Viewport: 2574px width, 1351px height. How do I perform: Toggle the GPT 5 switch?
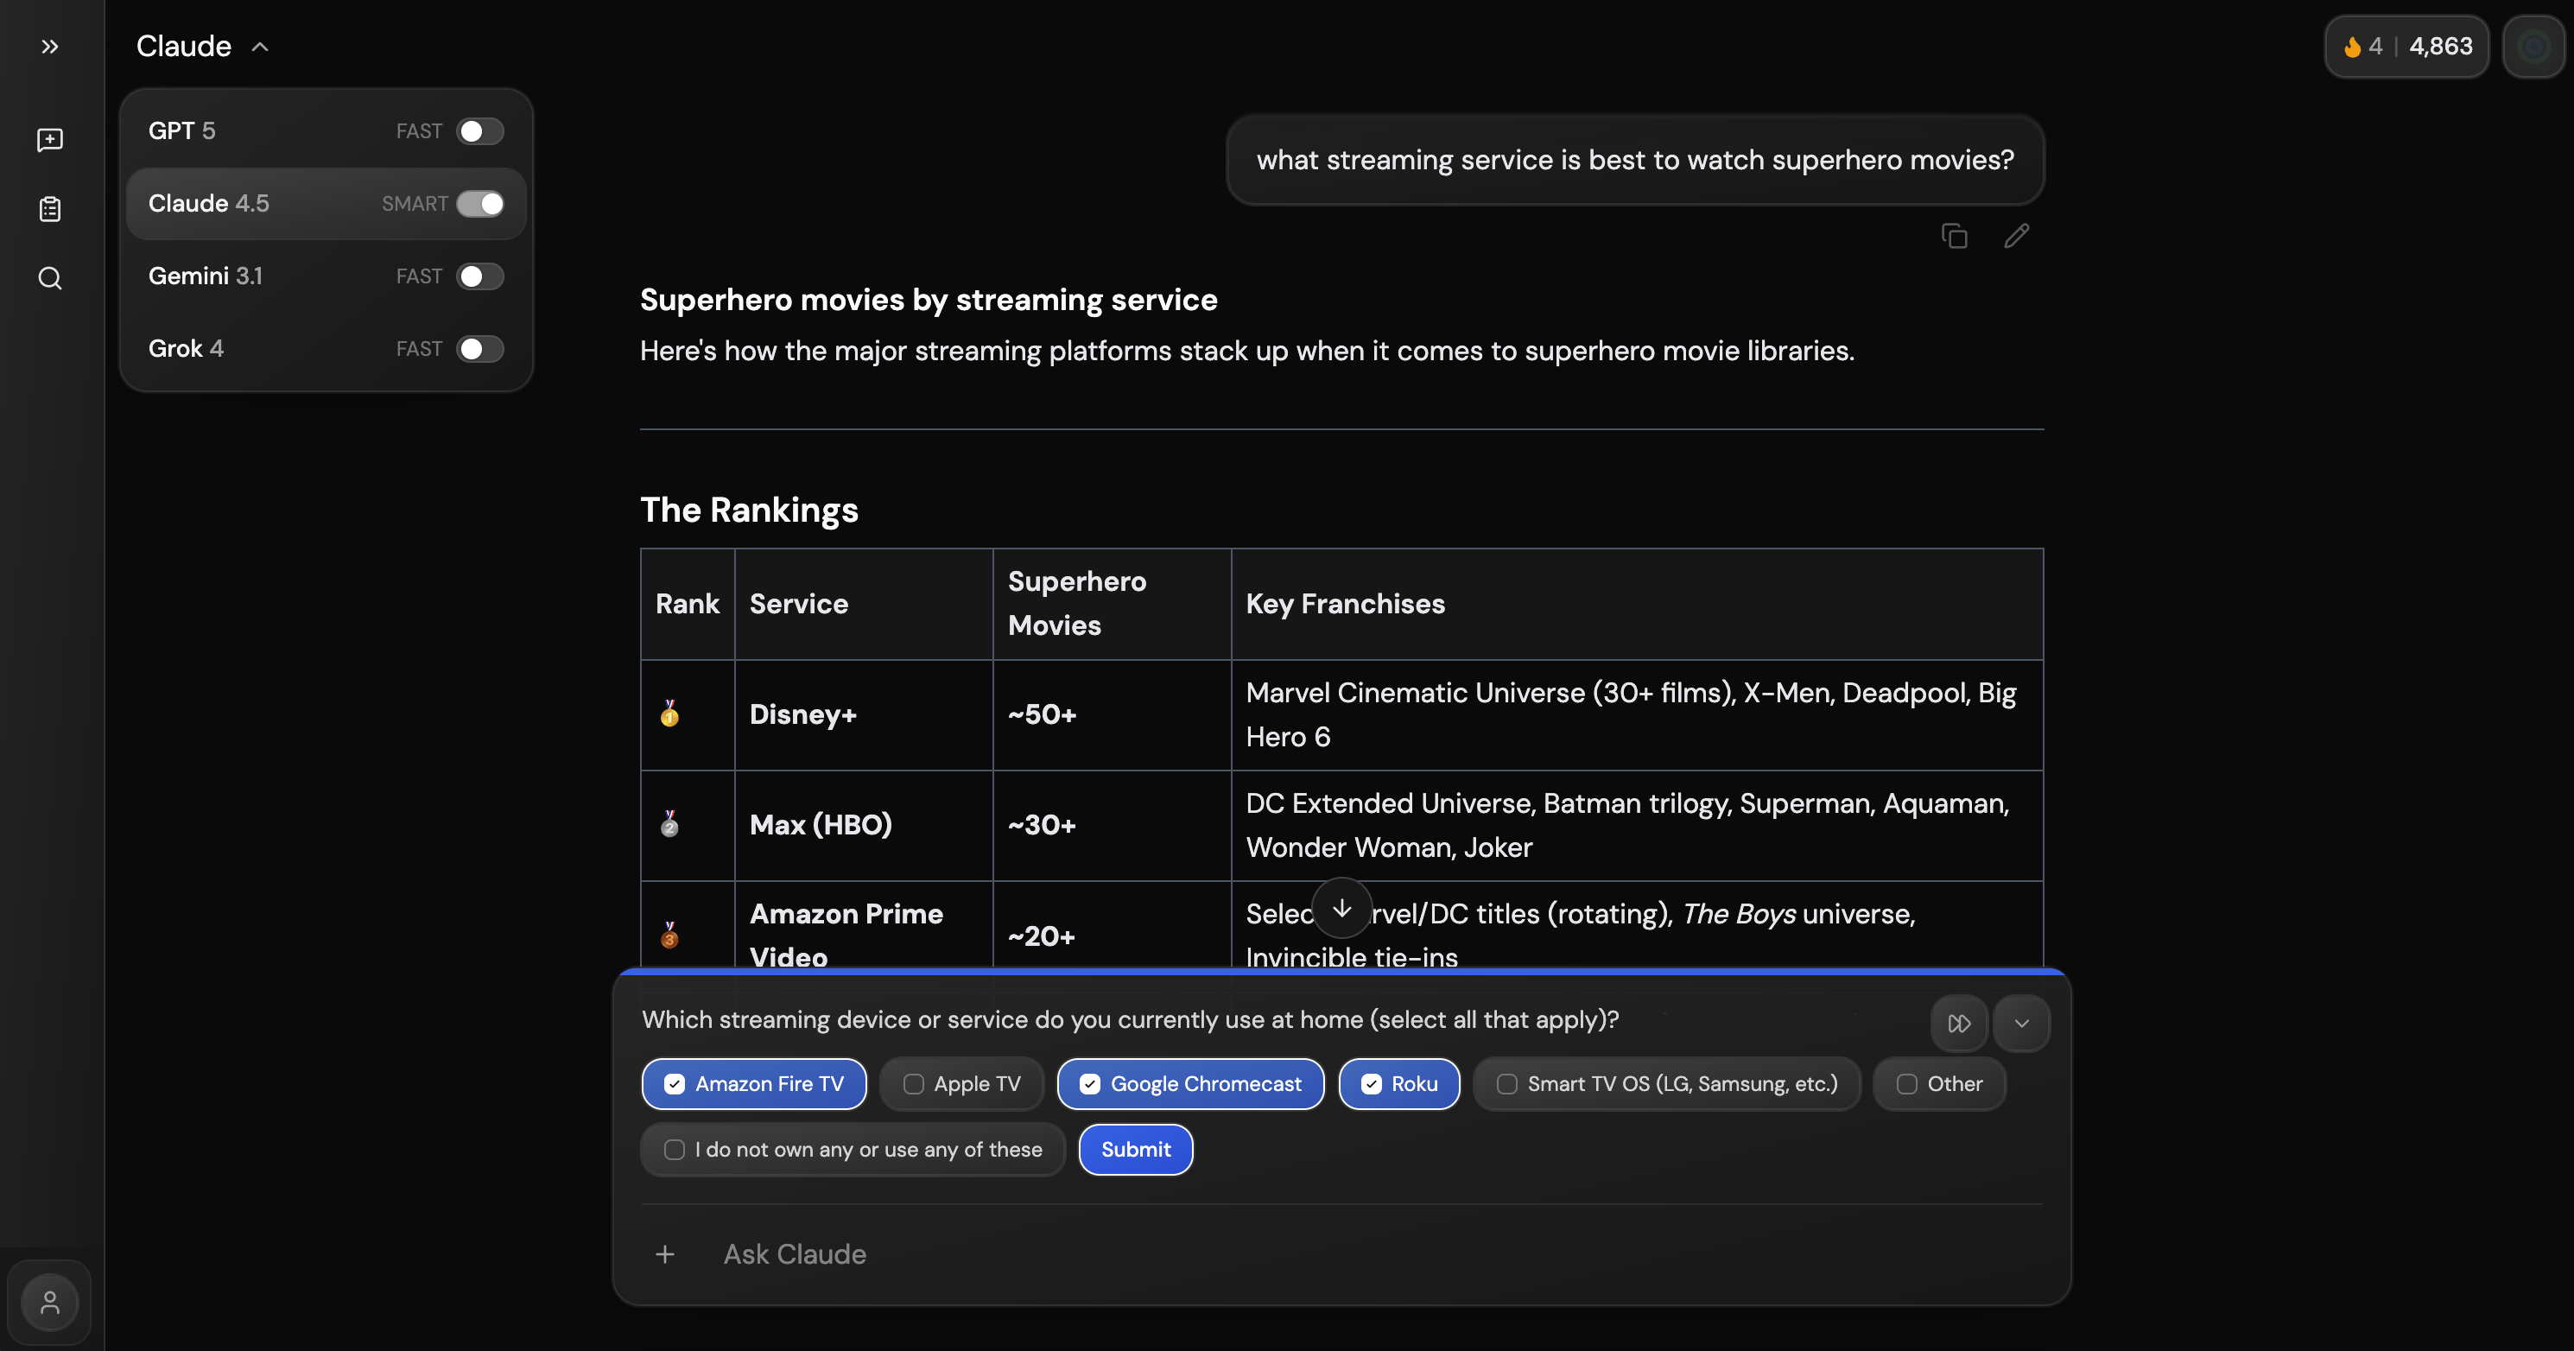coord(479,131)
